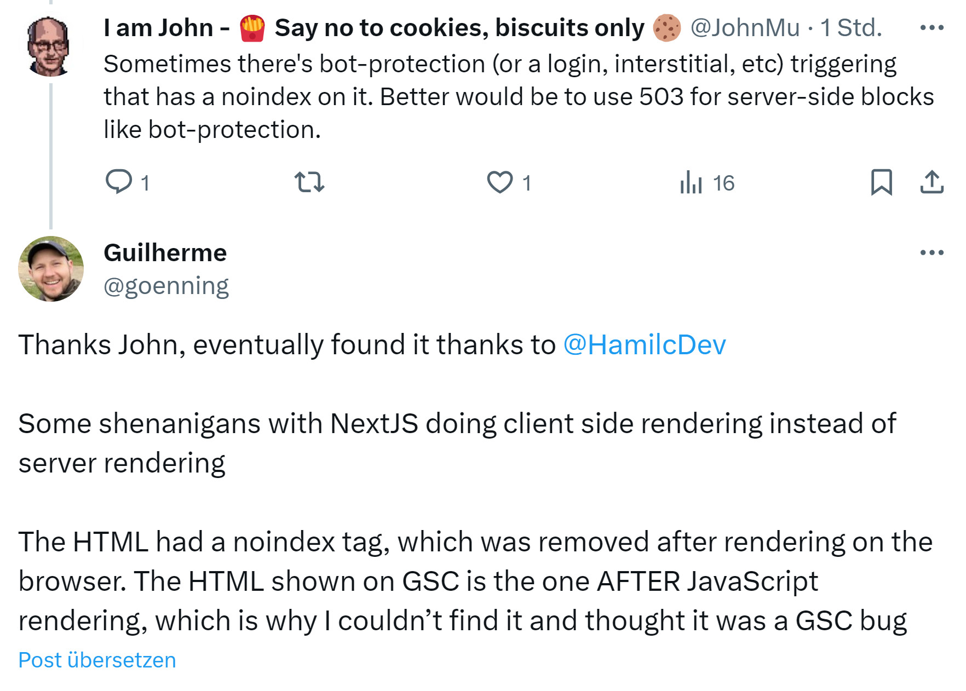The height and width of the screenshot is (691, 966).
Task: Open more options on Guilherme's post
Action: (x=932, y=252)
